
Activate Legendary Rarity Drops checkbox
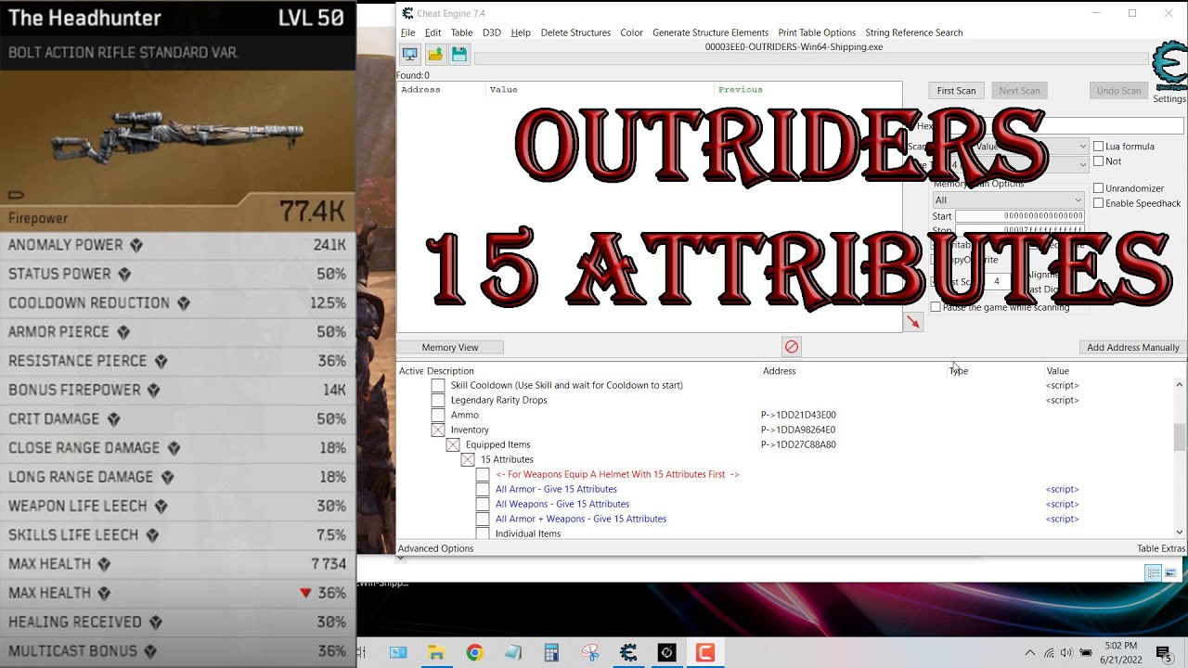pos(437,400)
